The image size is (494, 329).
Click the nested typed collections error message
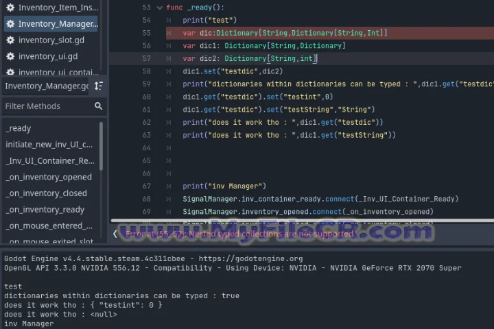239,234
